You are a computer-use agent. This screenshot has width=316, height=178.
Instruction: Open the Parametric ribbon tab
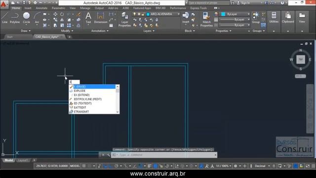point(58,8)
